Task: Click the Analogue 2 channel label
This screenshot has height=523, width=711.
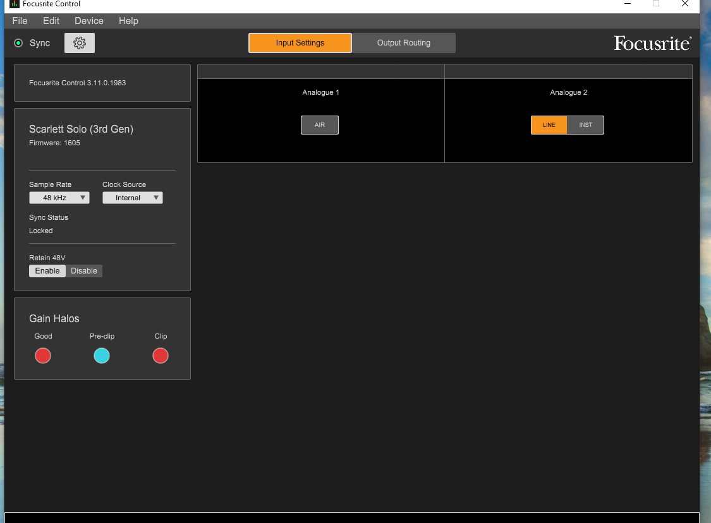Action: pyautogui.click(x=569, y=92)
